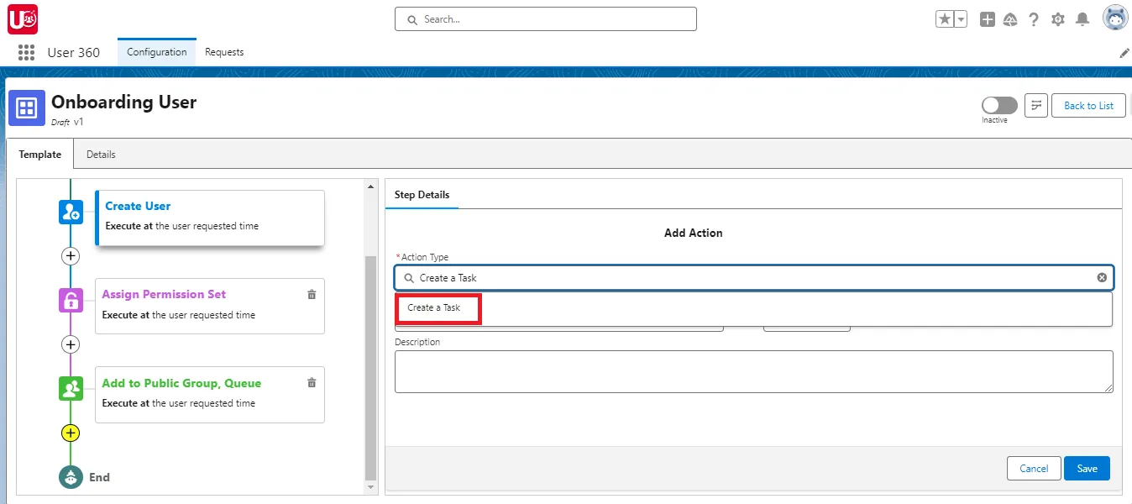Open Trailhead help with the question mark icon
Screen dimensions: 1132x504
1034,18
